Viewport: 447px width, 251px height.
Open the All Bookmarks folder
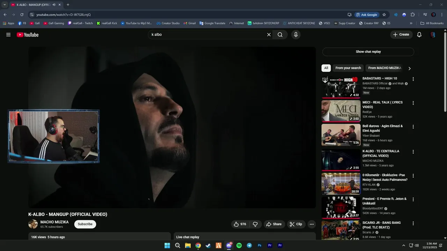click(x=432, y=23)
